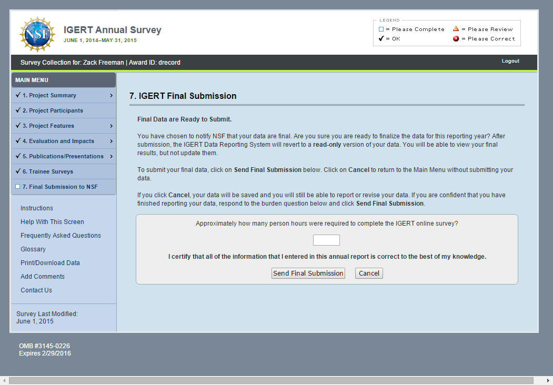Click the checkmark icon beside Project Features
The image size is (553, 385).
tap(18, 125)
